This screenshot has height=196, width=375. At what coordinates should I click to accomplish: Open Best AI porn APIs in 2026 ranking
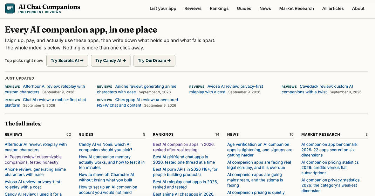click(x=185, y=172)
